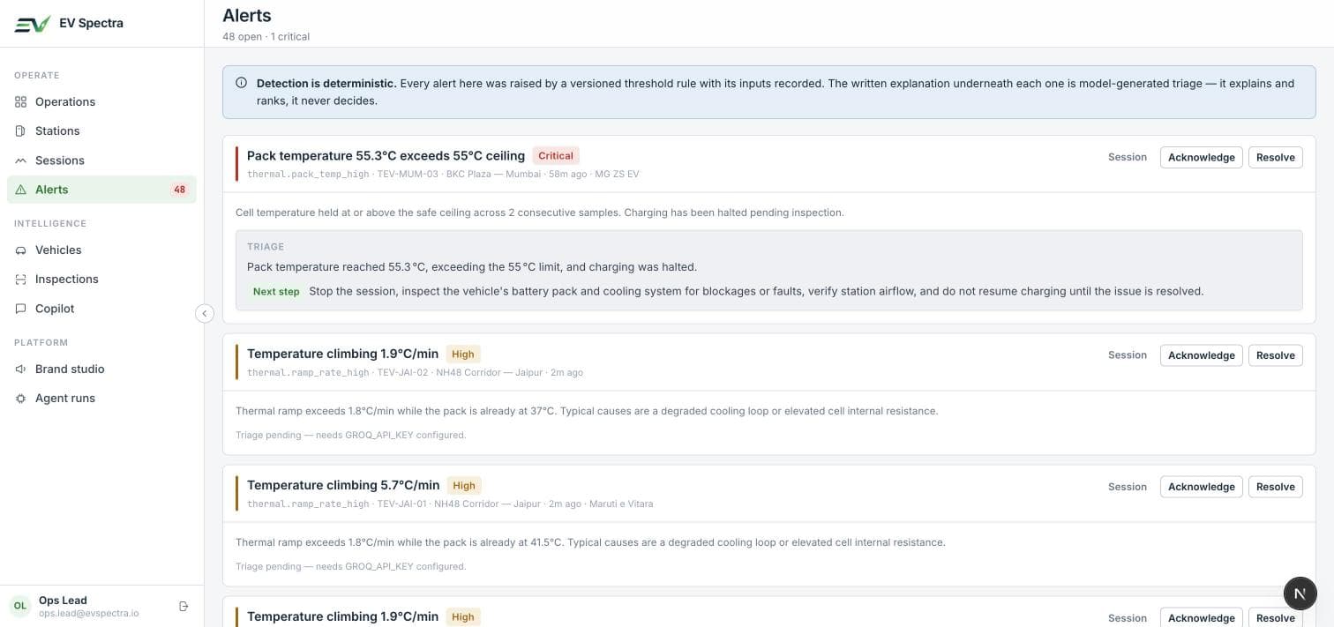The image size is (1334, 627).
Task: Click the Agent runs gear icon
Action: [x=21, y=398]
